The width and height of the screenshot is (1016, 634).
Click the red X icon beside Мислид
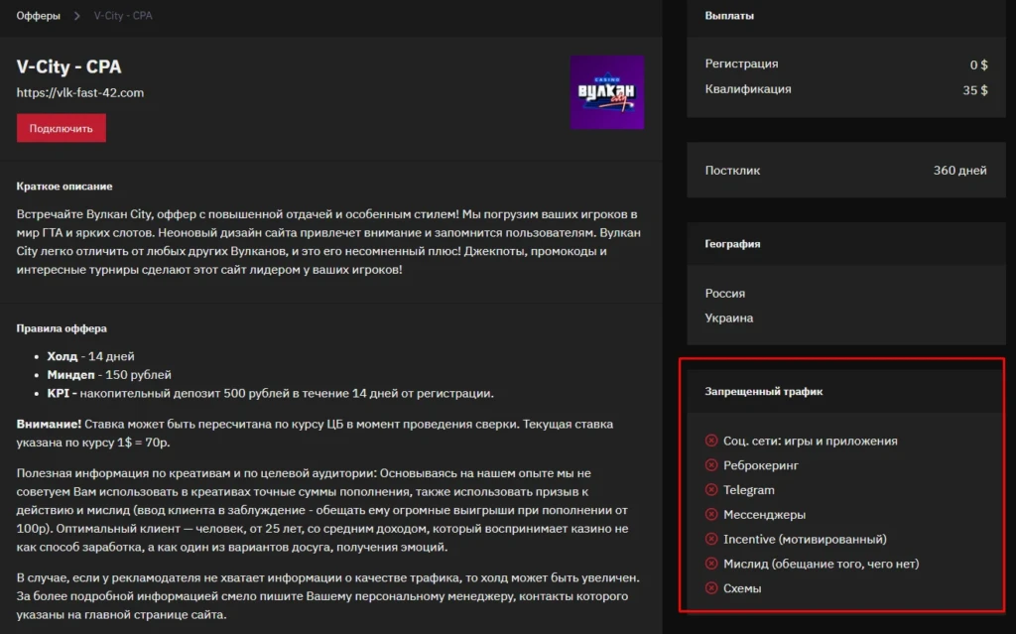711,564
